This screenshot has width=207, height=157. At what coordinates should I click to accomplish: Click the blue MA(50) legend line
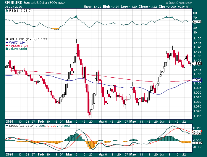tap(7, 43)
